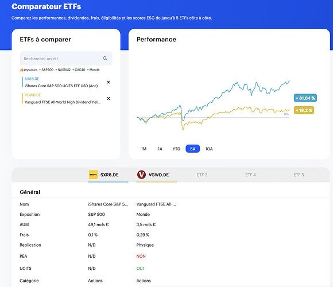Click the Monde Exposition value
The height and width of the screenshot is (287, 333).
point(143,215)
